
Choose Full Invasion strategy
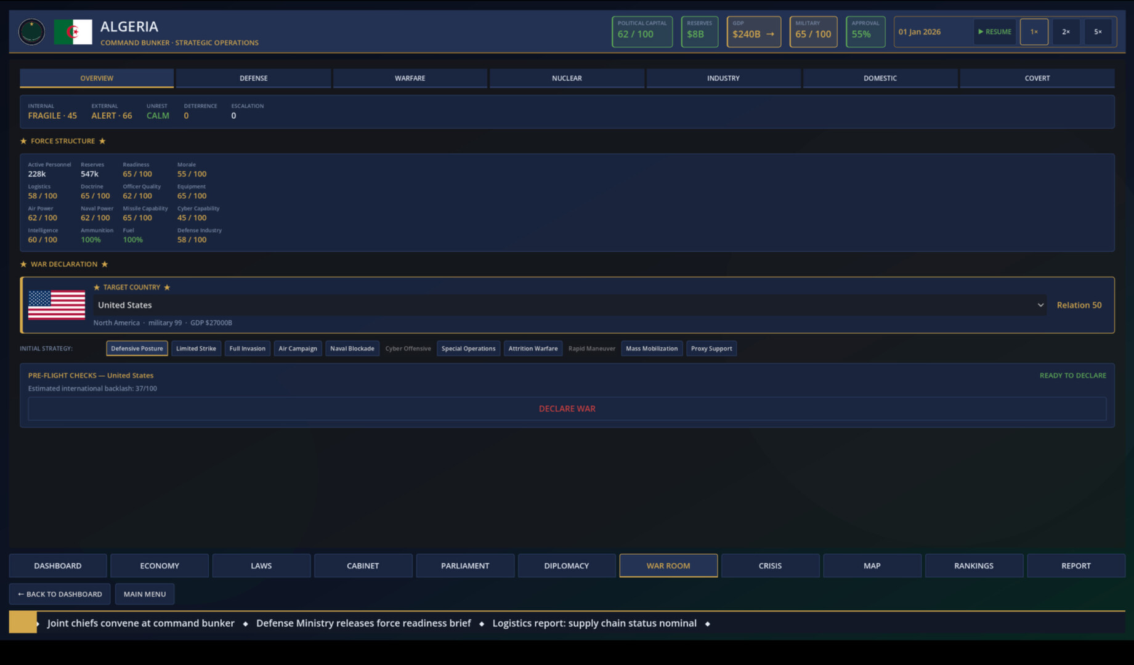point(247,349)
